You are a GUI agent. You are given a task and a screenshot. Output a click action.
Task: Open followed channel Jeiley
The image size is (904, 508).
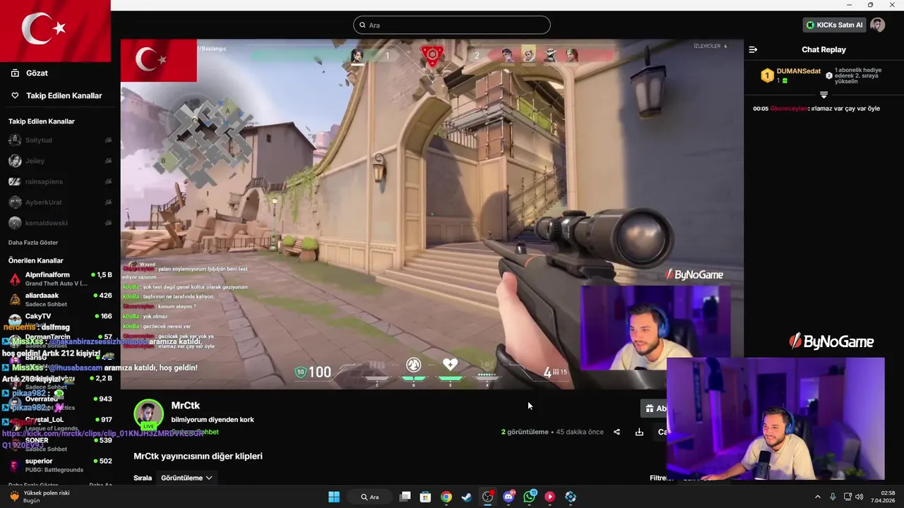click(x=59, y=161)
